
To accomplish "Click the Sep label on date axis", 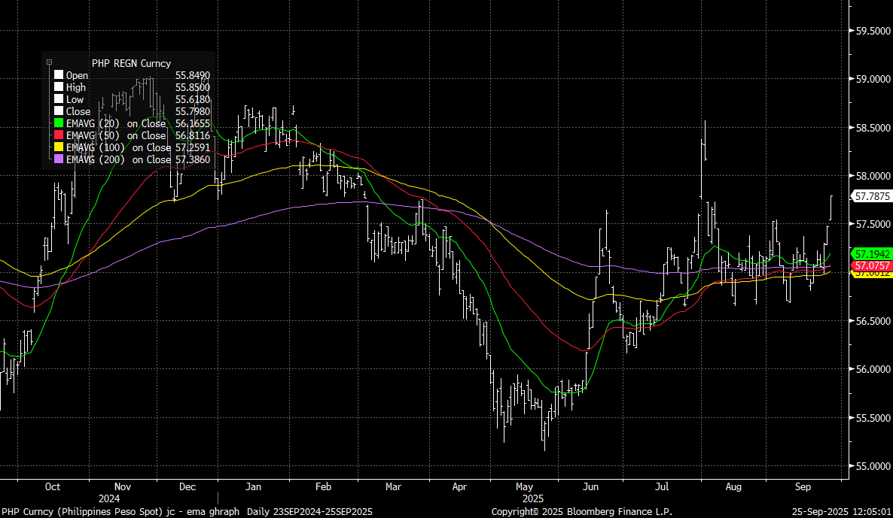I will tap(803, 486).
